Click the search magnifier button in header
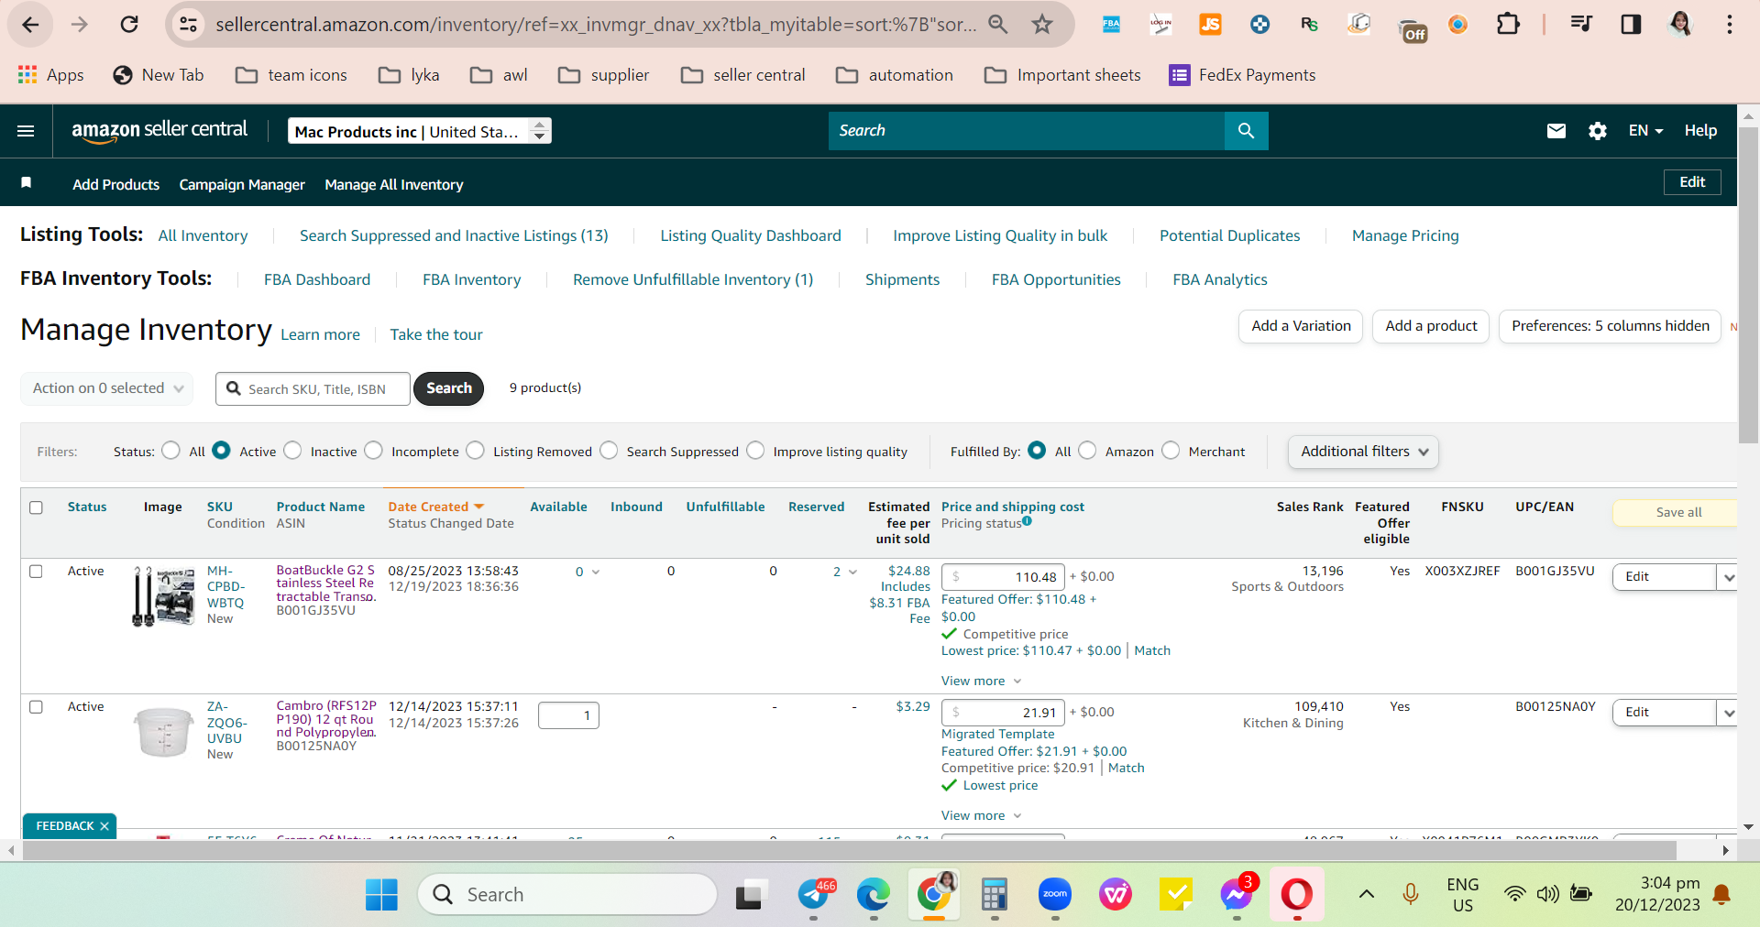The height and width of the screenshot is (927, 1760). tap(1246, 131)
